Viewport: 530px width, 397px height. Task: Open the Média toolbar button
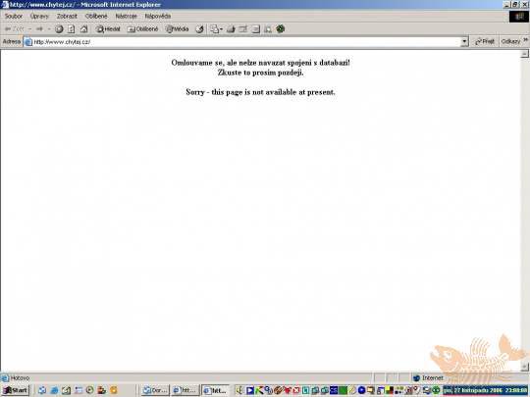coord(177,29)
